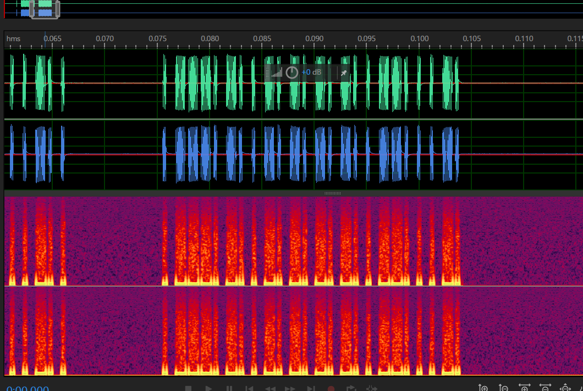Click the Rewind button
The image size is (583, 391).
(x=270, y=389)
